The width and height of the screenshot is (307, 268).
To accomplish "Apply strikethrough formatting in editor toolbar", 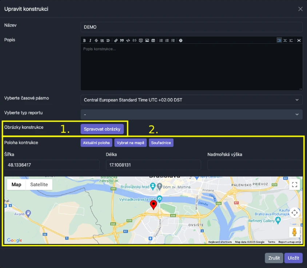I will (96, 40).
